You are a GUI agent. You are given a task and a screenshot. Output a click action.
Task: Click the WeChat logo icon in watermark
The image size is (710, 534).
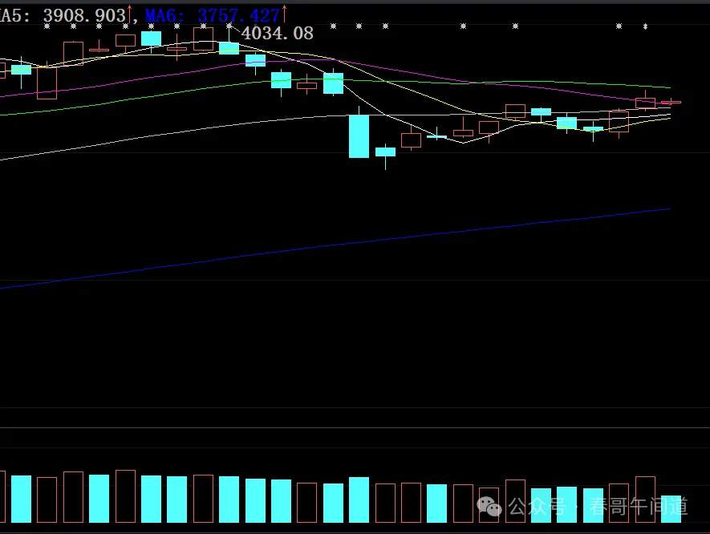pyautogui.click(x=489, y=506)
